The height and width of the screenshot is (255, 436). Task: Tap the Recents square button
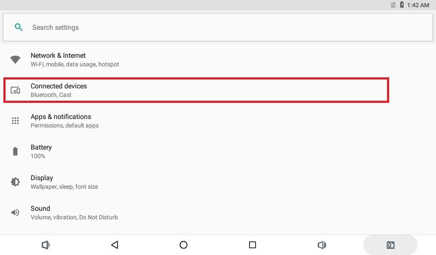point(252,245)
